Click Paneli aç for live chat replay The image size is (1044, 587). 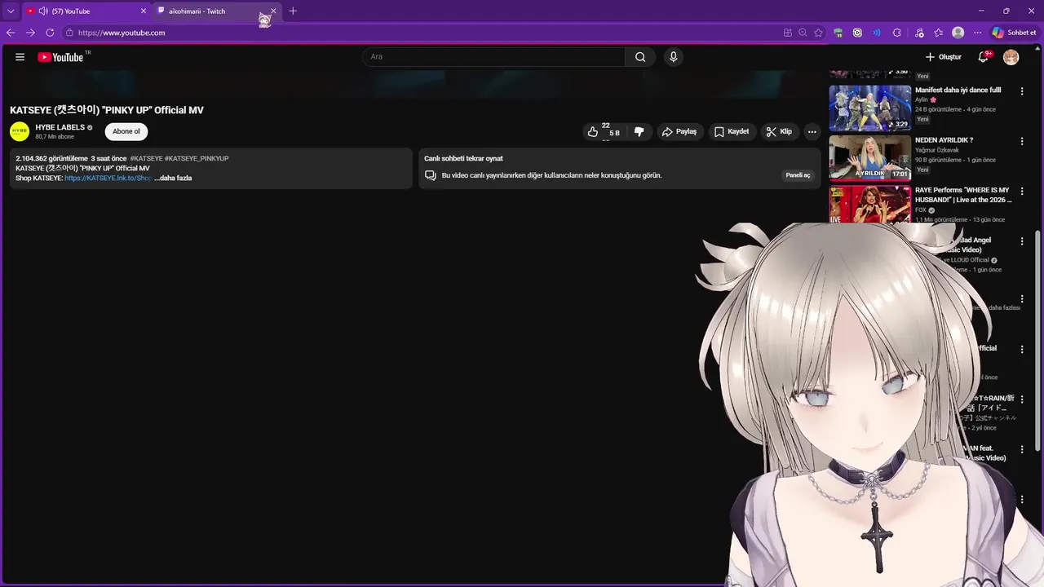(798, 175)
